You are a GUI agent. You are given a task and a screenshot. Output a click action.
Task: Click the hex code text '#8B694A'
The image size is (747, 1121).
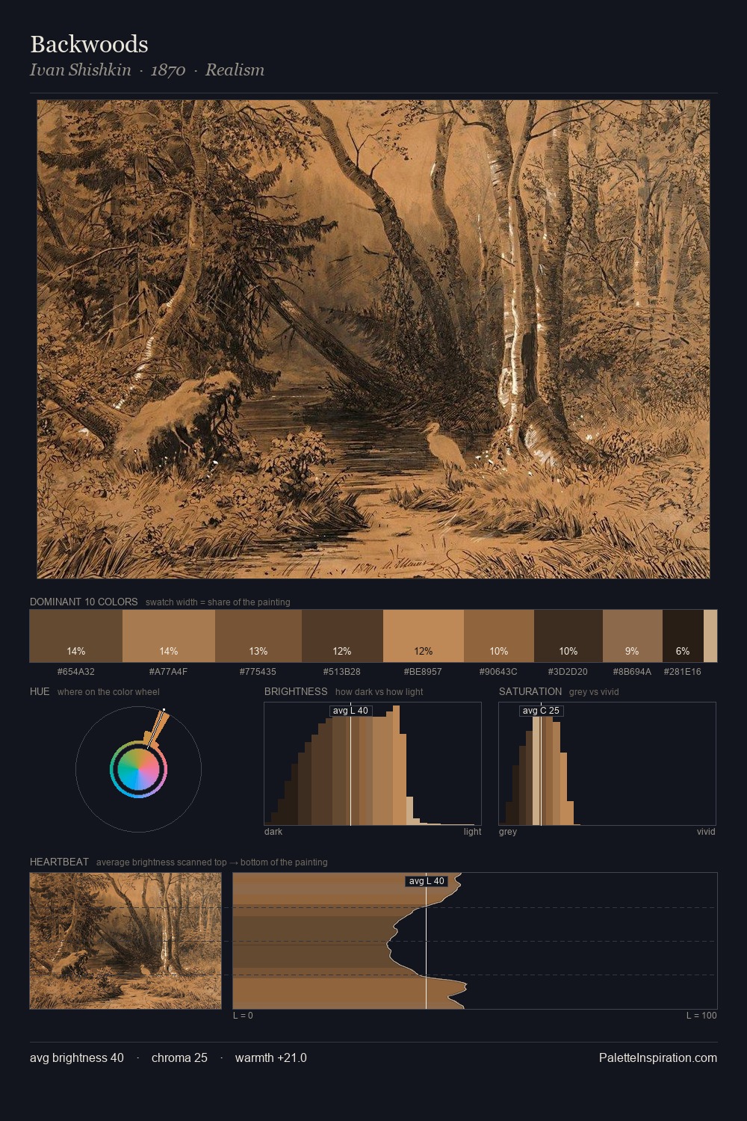click(632, 672)
